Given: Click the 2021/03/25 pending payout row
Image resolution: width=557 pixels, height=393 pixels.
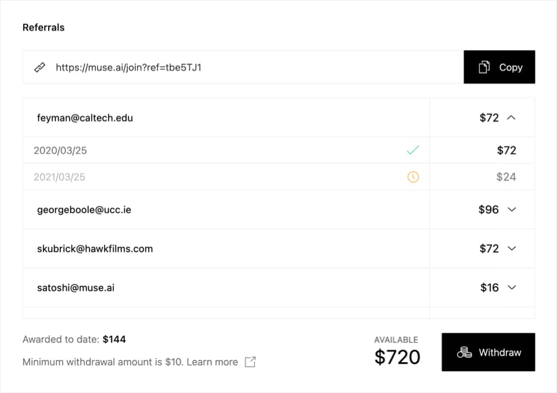Looking at the screenshot, I should pyautogui.click(x=59, y=177).
